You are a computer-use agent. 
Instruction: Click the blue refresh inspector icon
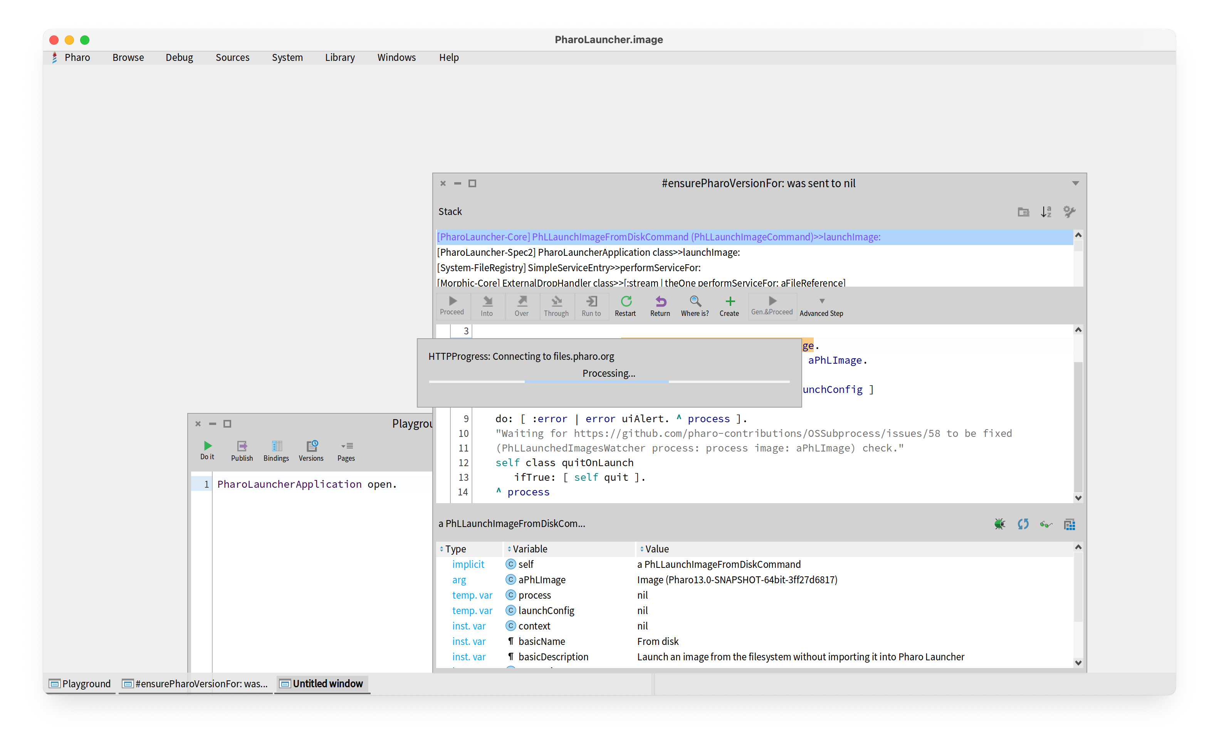click(x=1023, y=524)
